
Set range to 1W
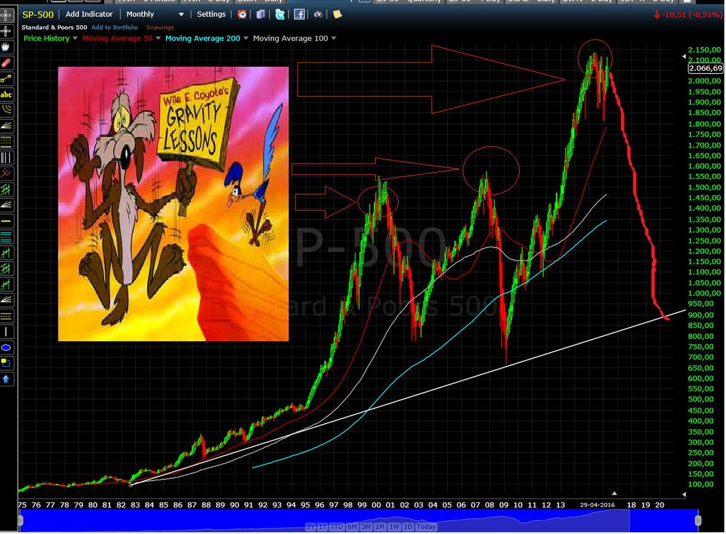(x=394, y=527)
